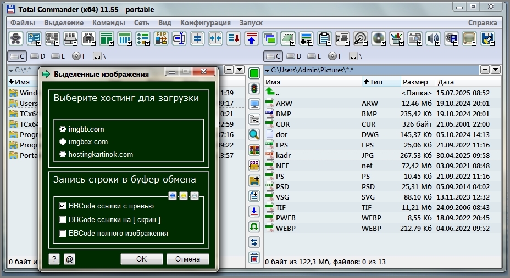Click the magnifier icon in middle bar
Image resolution: width=510 pixels, height=278 pixels.
click(254, 135)
